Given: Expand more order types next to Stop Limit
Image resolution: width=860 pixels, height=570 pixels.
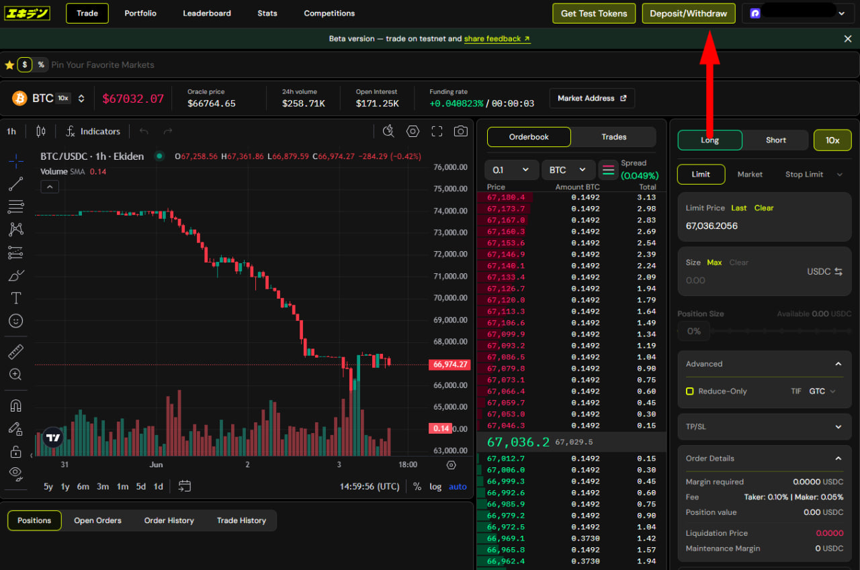Looking at the screenshot, I should coord(840,175).
